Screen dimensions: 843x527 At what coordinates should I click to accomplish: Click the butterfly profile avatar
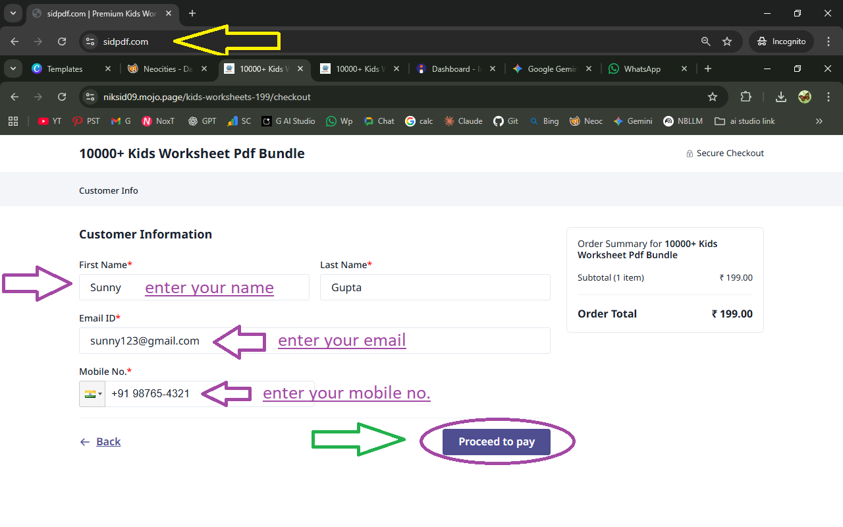pos(804,97)
